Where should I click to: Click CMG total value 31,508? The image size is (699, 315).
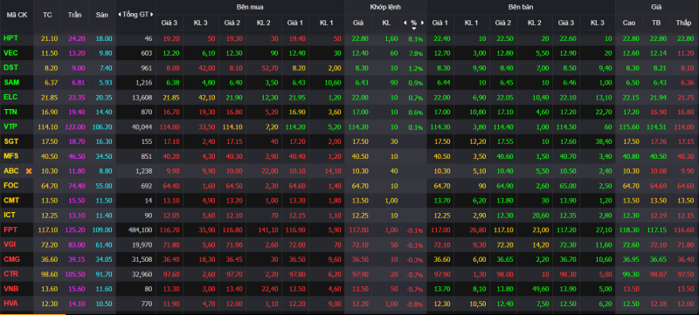tap(142, 259)
